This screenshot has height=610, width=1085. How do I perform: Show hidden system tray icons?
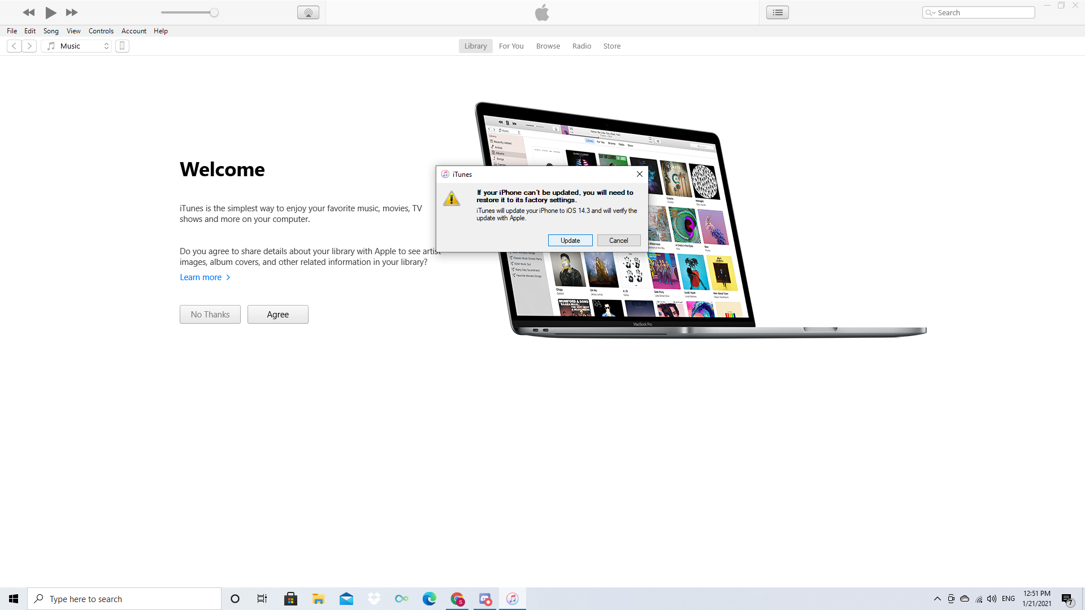[x=937, y=599]
